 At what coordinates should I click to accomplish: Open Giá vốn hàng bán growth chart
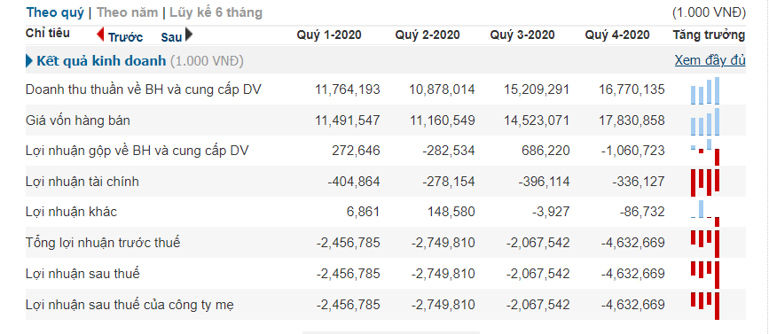pos(705,121)
